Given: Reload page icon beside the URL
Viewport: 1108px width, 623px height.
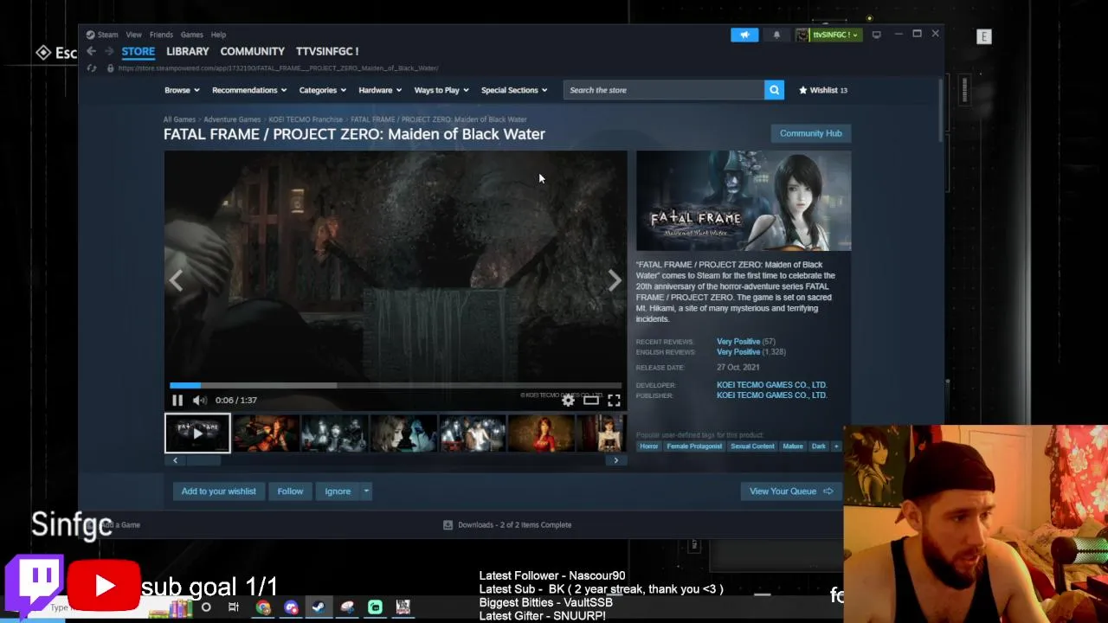Looking at the screenshot, I should [91, 68].
